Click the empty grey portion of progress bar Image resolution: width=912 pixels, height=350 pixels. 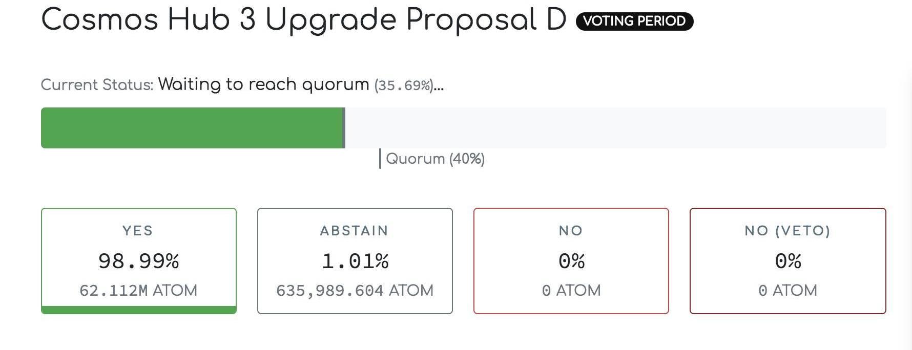tap(615, 128)
